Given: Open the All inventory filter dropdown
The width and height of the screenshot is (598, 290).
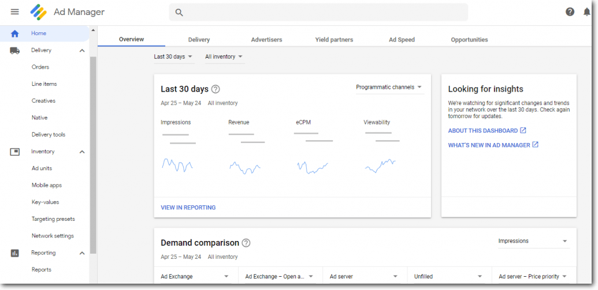Looking at the screenshot, I should (224, 57).
